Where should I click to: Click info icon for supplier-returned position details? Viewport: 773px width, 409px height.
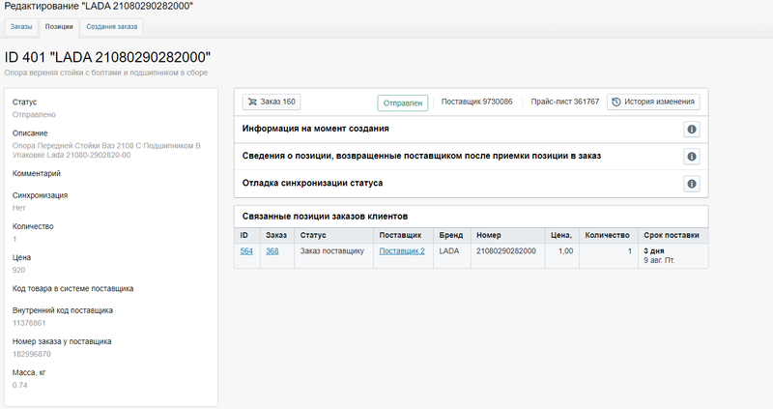[692, 157]
